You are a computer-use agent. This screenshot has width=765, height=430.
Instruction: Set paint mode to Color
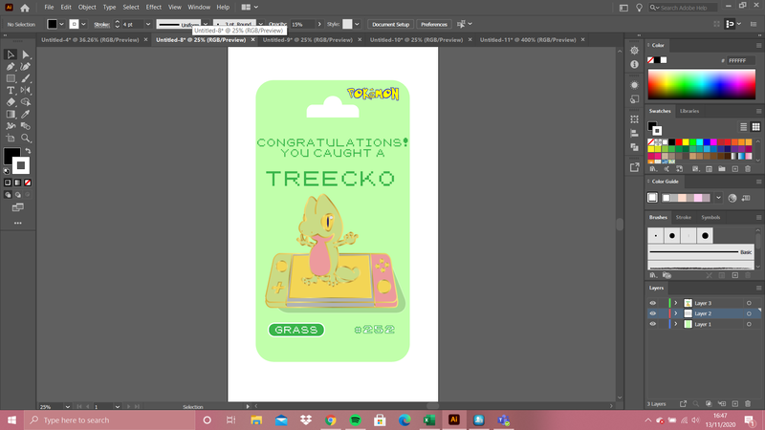(8, 183)
